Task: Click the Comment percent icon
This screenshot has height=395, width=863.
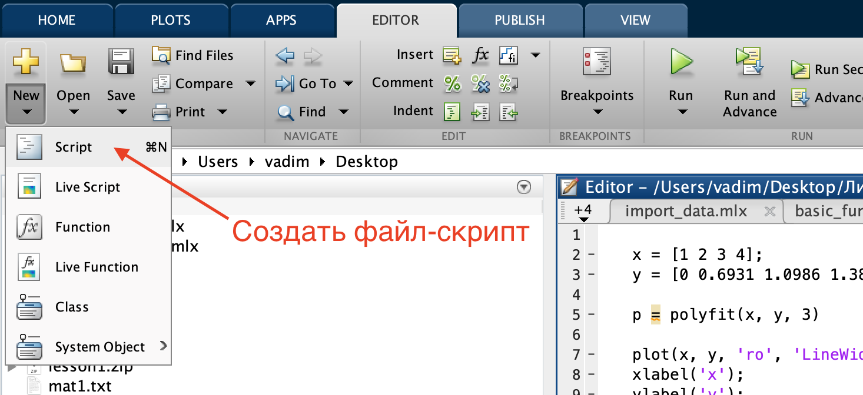Action: [452, 83]
